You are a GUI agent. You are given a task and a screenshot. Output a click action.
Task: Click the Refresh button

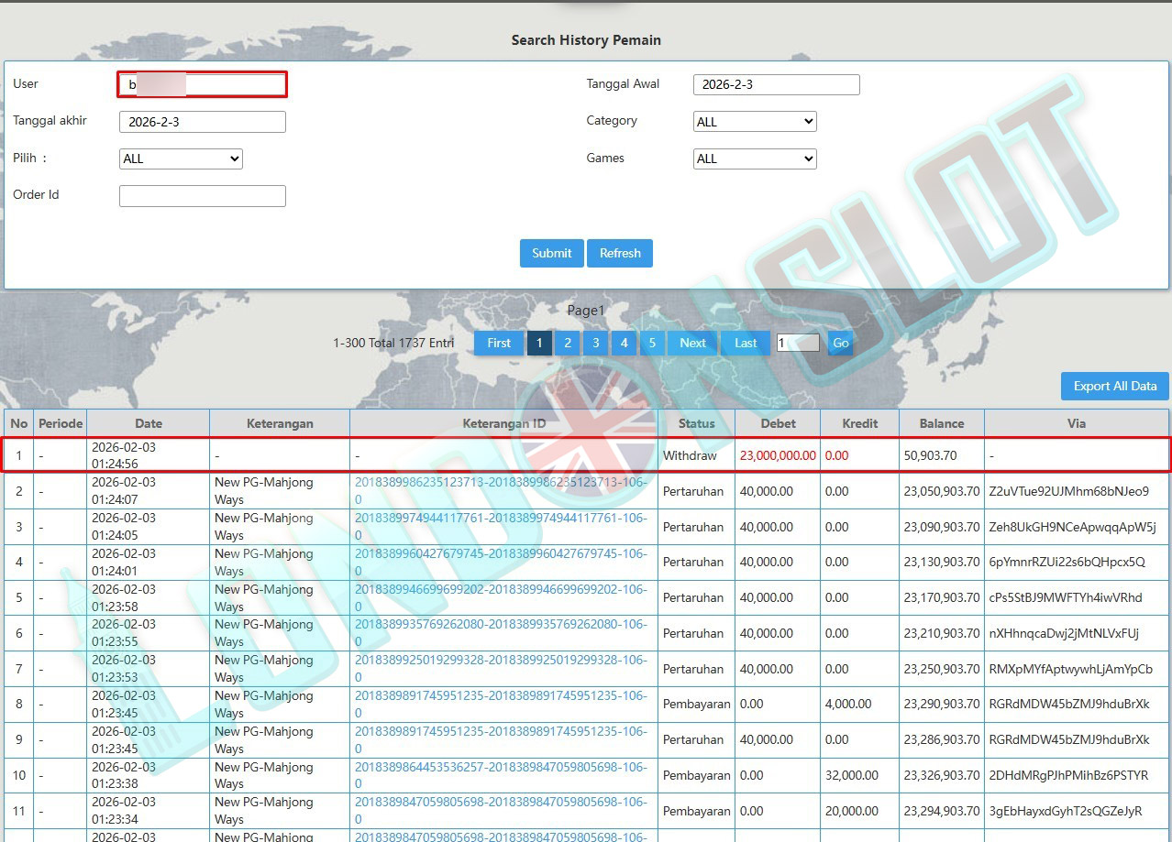coord(620,254)
